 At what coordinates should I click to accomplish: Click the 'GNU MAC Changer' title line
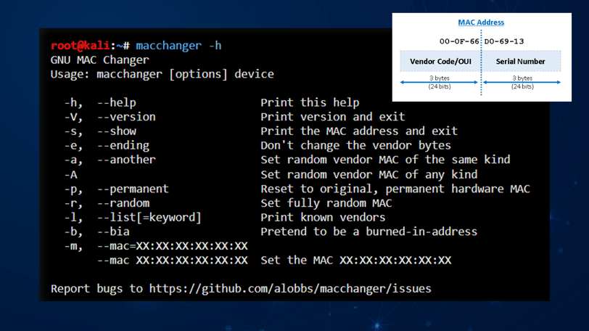point(99,60)
